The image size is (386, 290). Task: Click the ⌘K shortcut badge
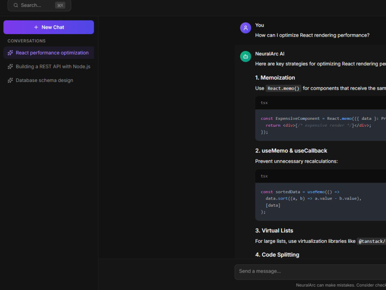pos(60,5)
